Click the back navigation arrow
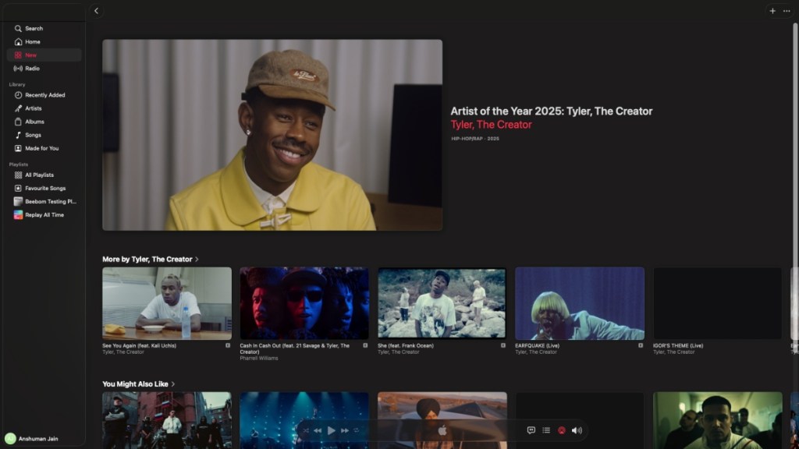The height and width of the screenshot is (449, 799). (95, 10)
